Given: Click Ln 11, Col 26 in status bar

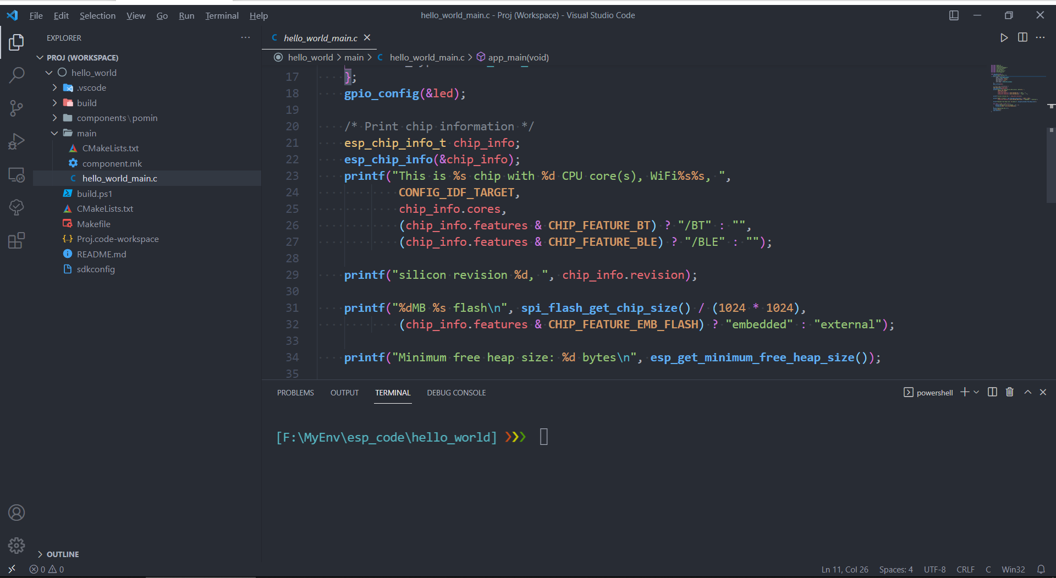Looking at the screenshot, I should click(x=845, y=569).
